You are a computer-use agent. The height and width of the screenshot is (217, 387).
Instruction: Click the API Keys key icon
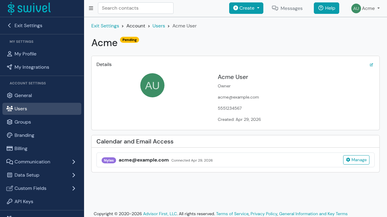pos(10,202)
